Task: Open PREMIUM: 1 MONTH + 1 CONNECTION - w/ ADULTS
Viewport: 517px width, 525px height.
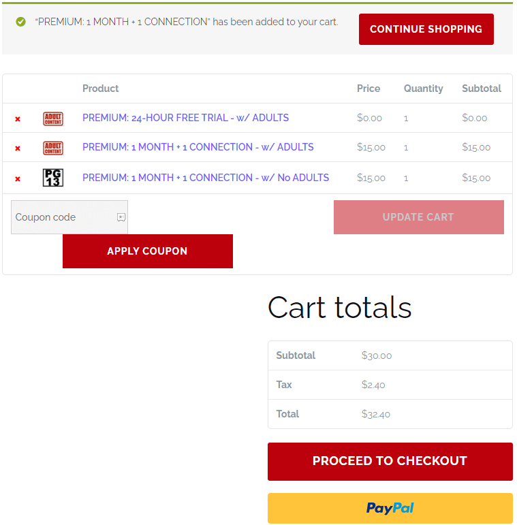Action: point(198,147)
